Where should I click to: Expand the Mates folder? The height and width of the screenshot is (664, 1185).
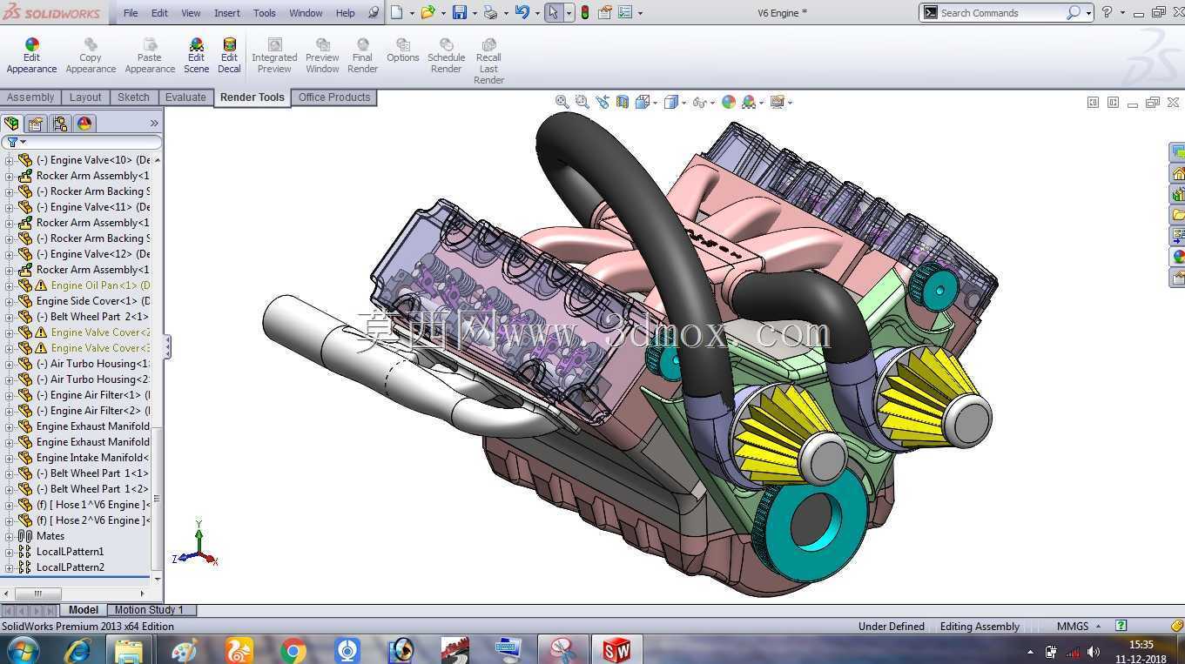[10, 536]
